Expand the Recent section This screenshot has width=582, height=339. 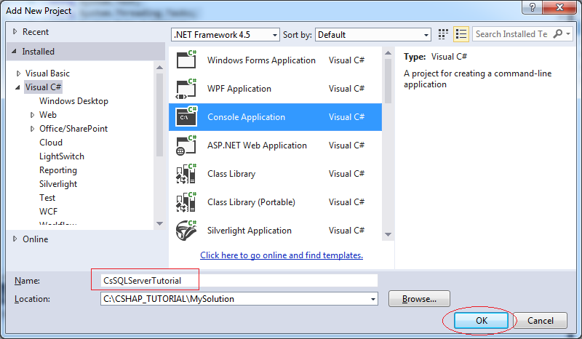[x=15, y=31]
